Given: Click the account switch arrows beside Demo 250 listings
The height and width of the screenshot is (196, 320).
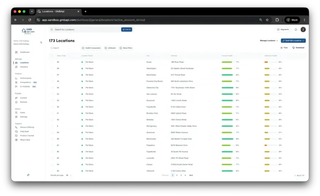Looking at the screenshot, I should pyautogui.click(x=41, y=43).
